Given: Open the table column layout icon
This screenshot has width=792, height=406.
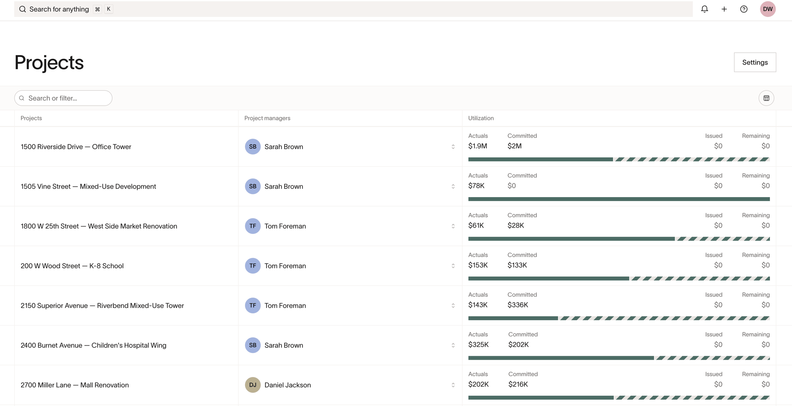Looking at the screenshot, I should [x=766, y=98].
